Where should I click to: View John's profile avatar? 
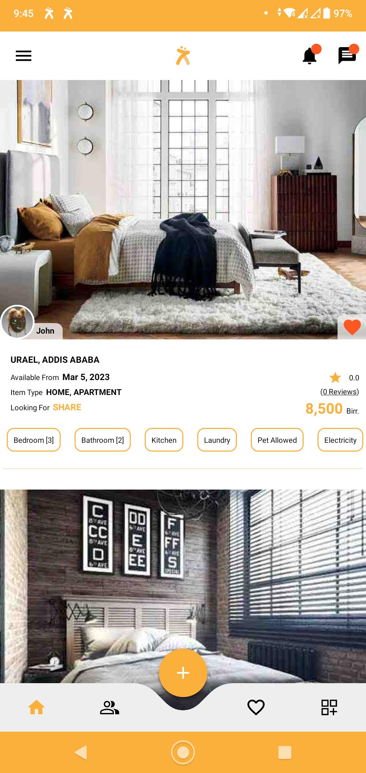pos(17,322)
